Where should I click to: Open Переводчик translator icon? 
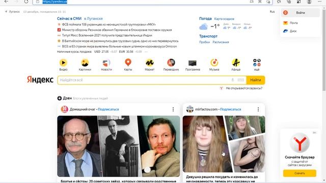171,63
